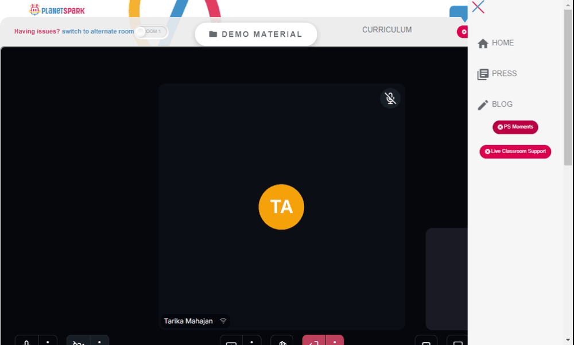Viewport: 574px width, 345px height.
Task: Click the PlanetSpark logo
Action: coord(57,10)
